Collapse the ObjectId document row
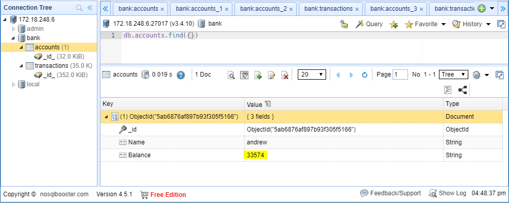The image size is (509, 203). click(106, 117)
